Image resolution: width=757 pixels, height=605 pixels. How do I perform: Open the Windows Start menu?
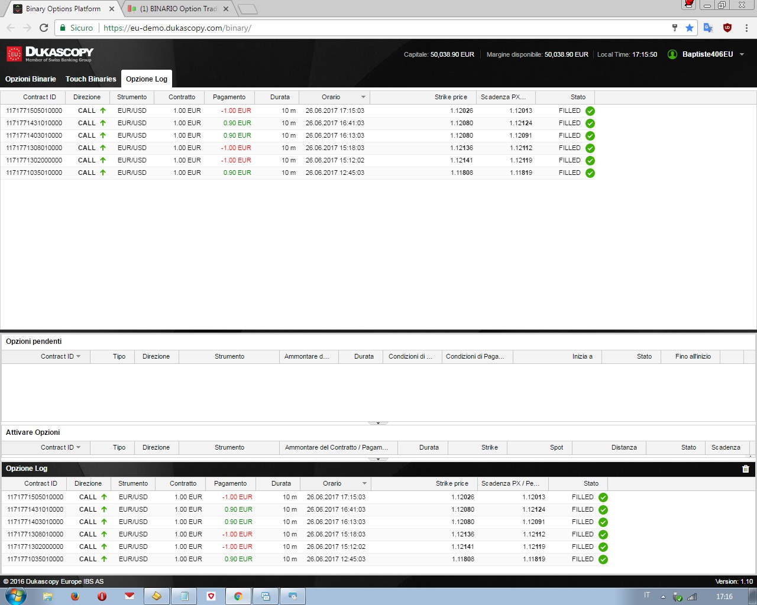click(16, 596)
